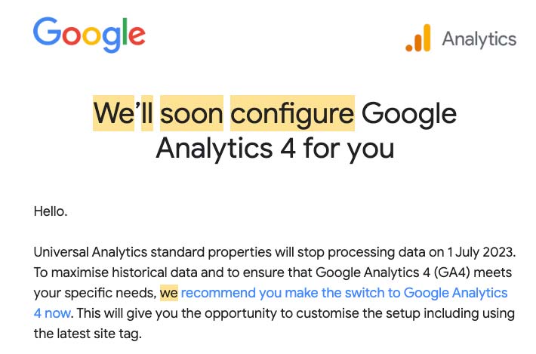
Task: Click the phrase 'your specific needs'
Action: pyautogui.click(x=93, y=293)
